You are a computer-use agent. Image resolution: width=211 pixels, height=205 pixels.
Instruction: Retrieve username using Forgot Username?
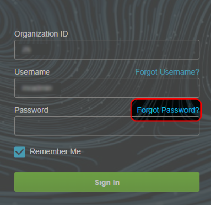167,72
